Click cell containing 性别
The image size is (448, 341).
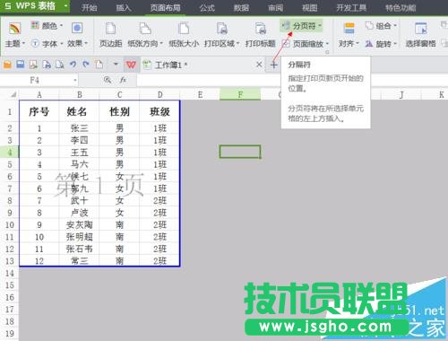(x=119, y=112)
